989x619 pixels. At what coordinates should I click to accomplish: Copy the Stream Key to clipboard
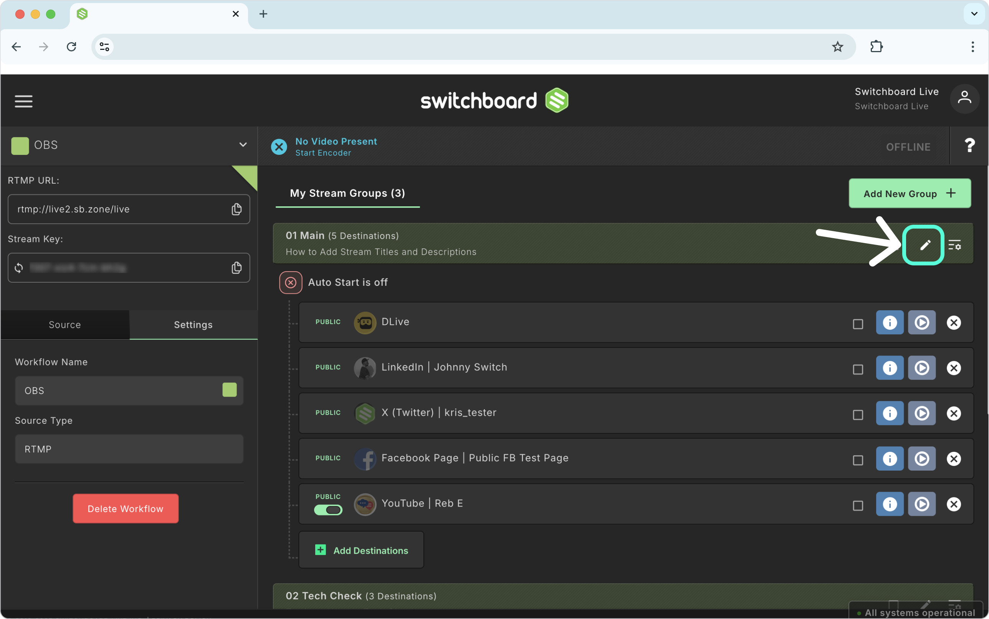[237, 268]
